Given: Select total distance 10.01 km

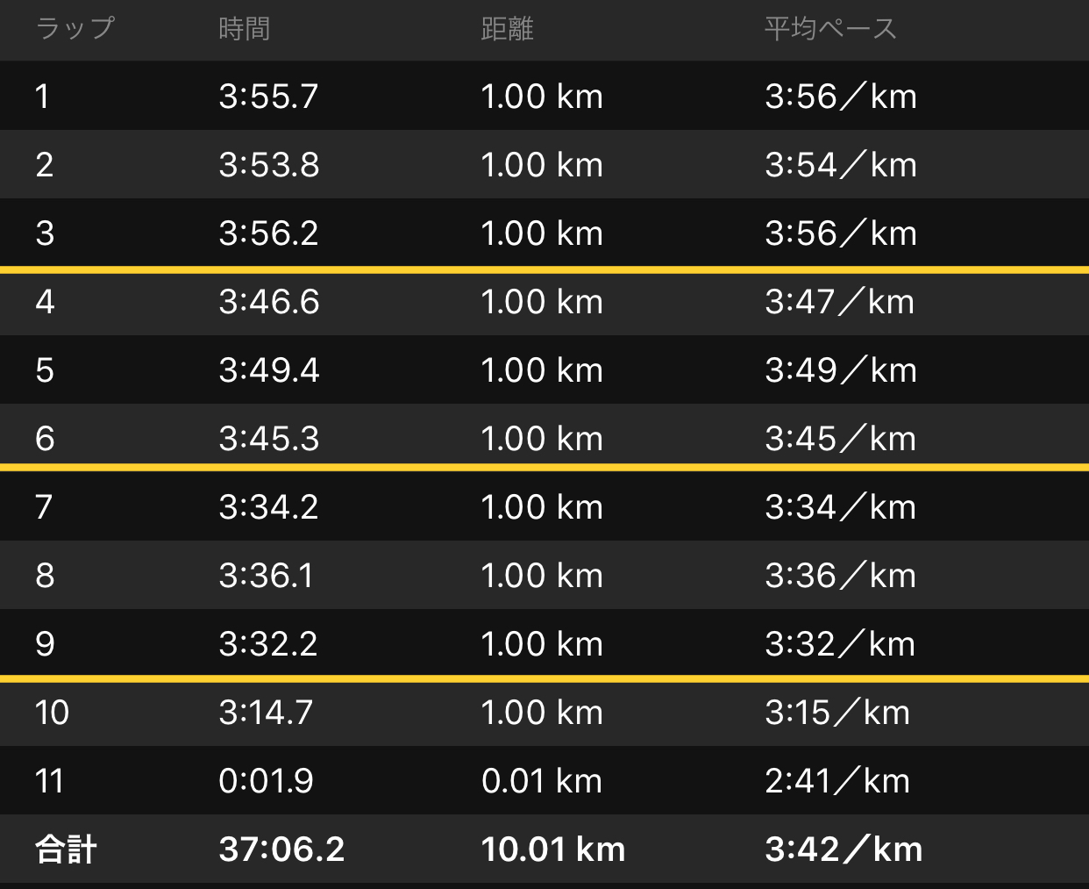Looking at the screenshot, I should (553, 850).
